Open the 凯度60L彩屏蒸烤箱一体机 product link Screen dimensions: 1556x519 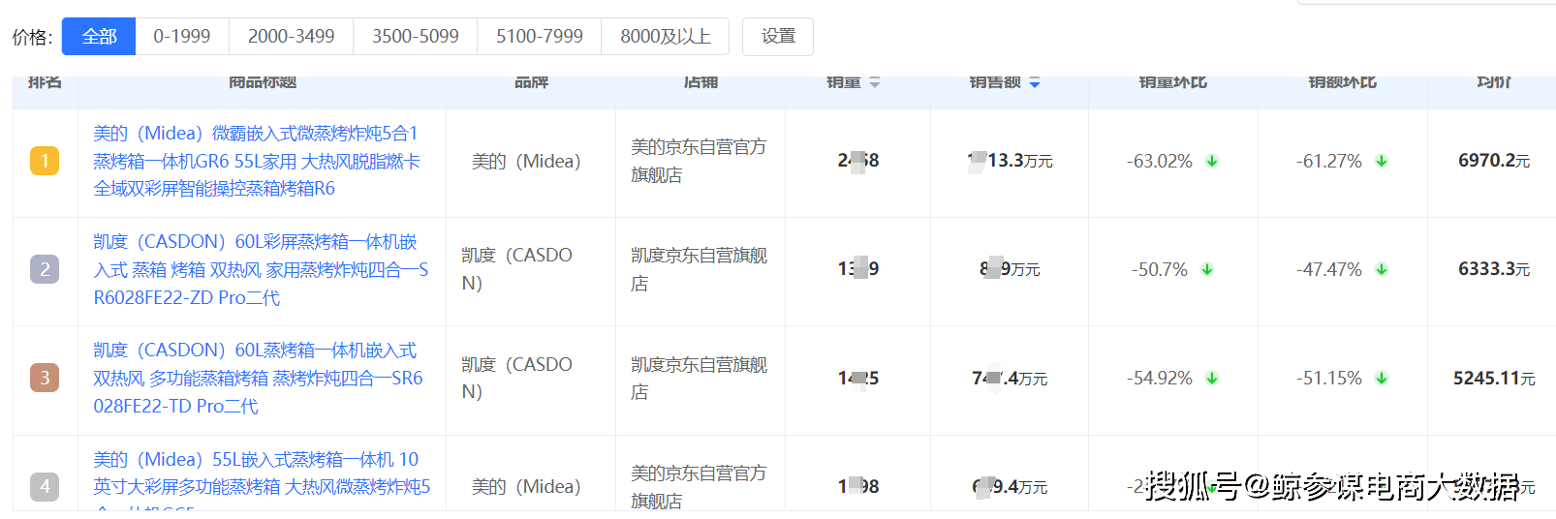coord(261,269)
